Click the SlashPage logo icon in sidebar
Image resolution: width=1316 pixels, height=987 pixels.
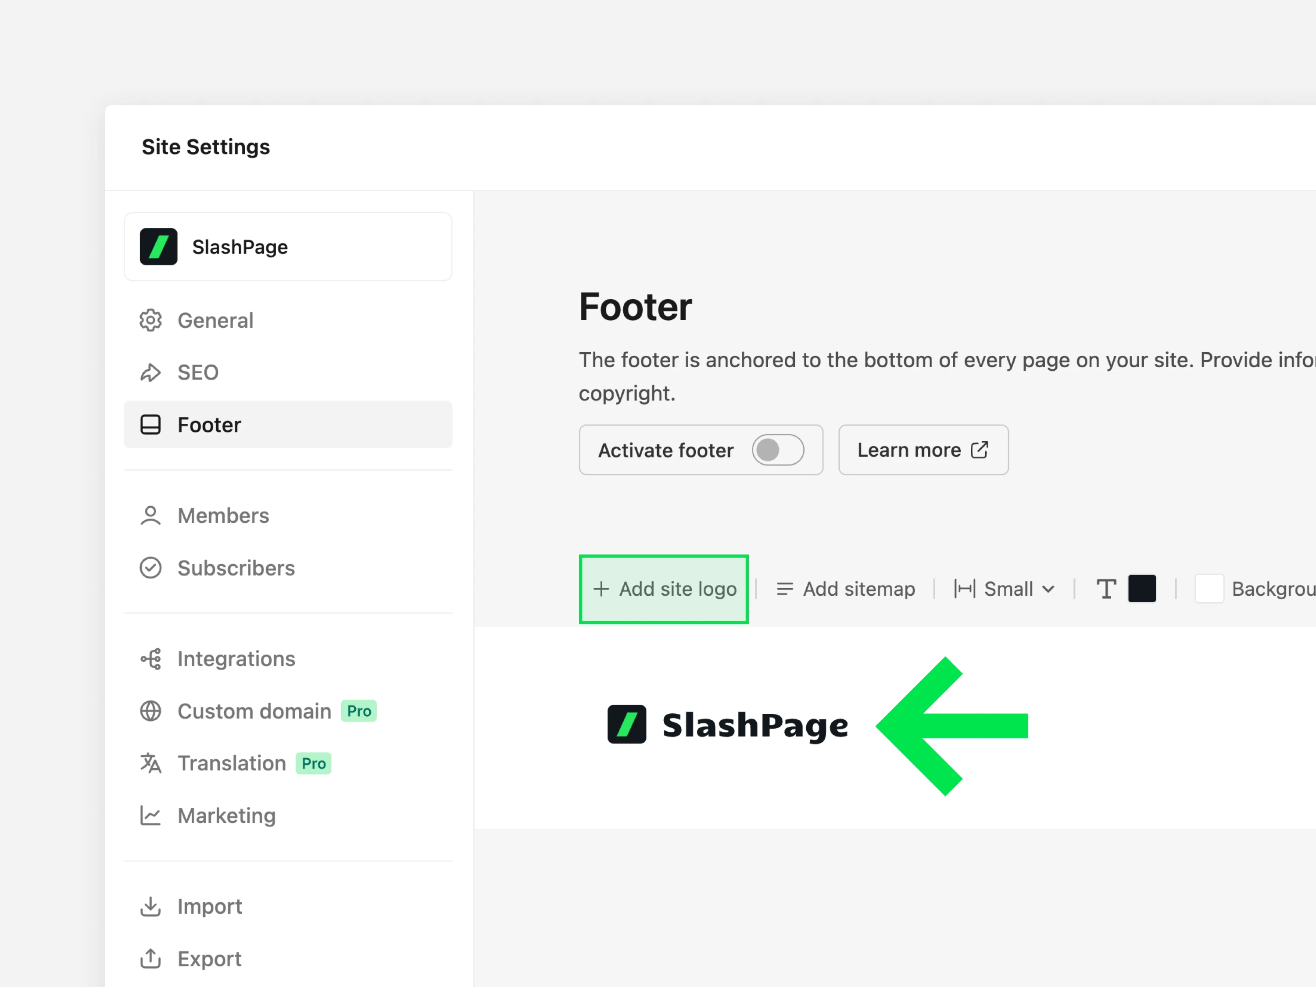[x=158, y=246]
